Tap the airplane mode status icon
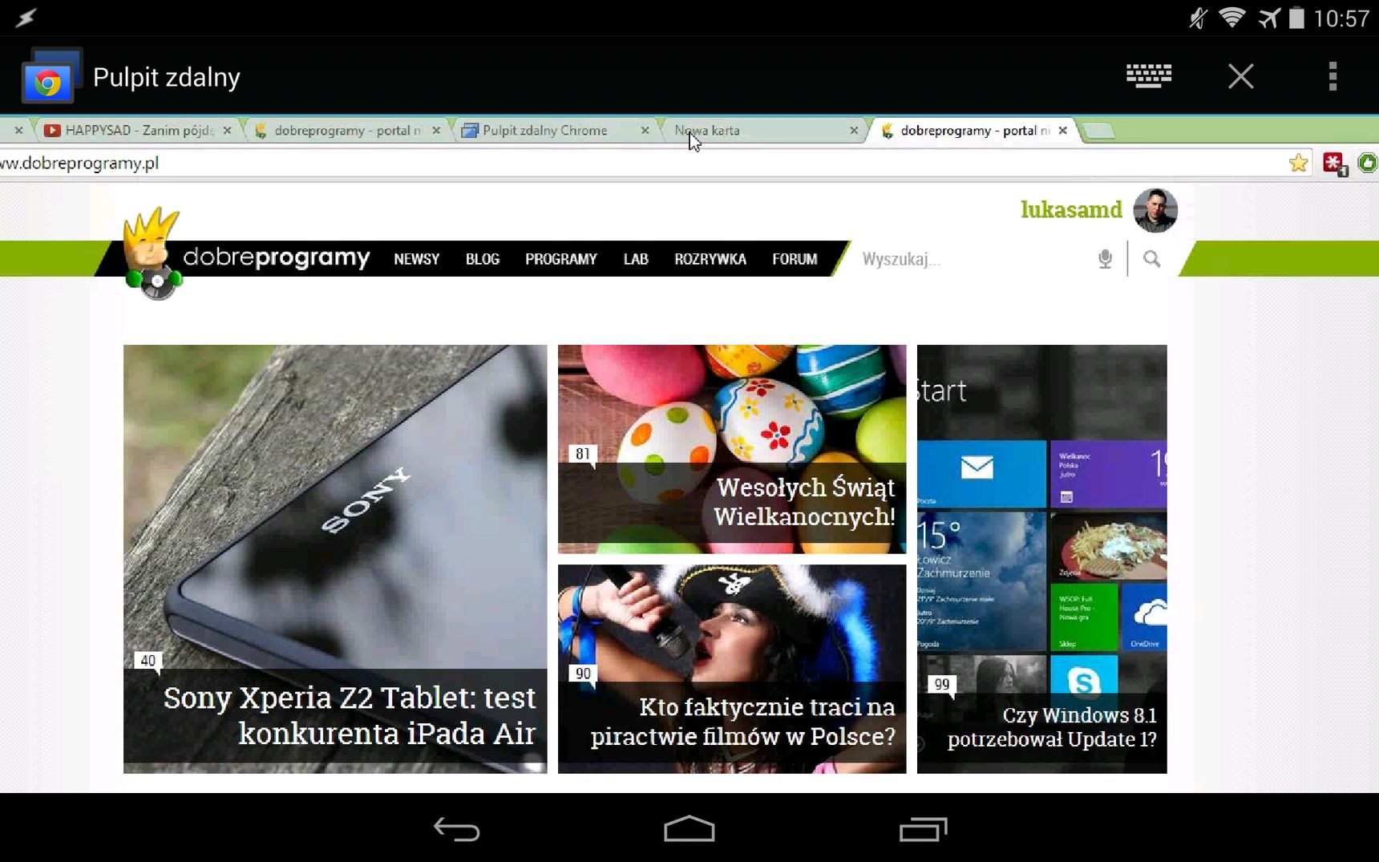 [x=1269, y=18]
